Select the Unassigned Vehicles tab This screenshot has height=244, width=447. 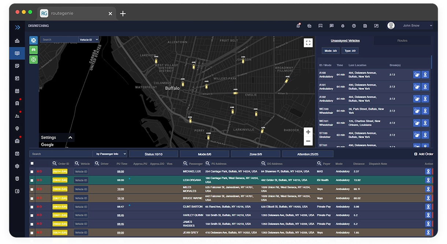point(345,40)
